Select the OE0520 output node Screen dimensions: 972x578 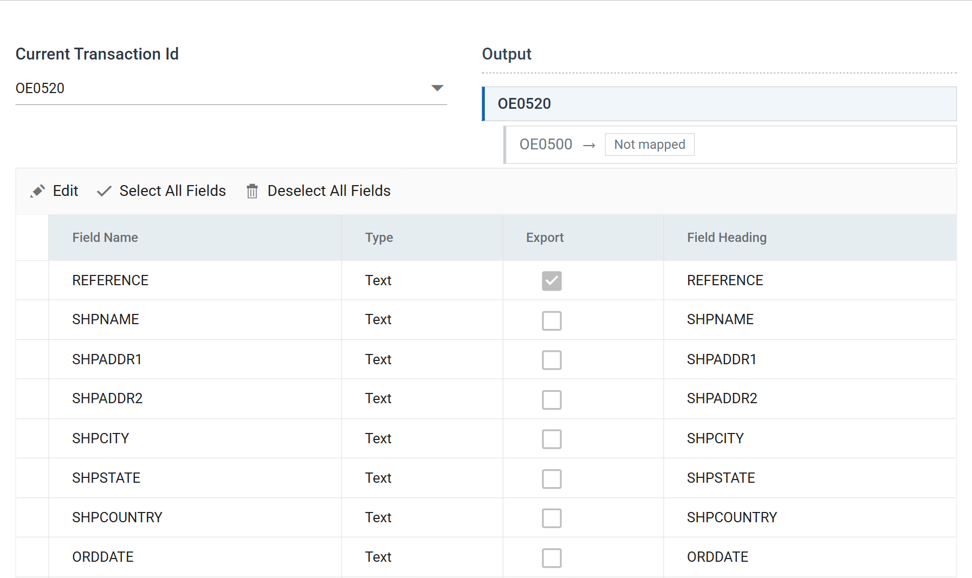pos(719,104)
